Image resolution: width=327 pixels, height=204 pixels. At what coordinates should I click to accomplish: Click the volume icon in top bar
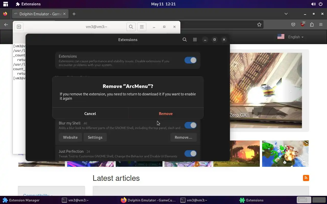pos(313,4)
